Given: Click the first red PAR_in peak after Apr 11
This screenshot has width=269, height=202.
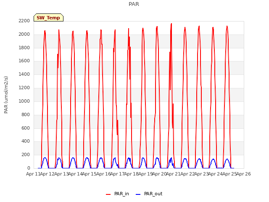Looking at the screenshot, I should click(45, 31).
